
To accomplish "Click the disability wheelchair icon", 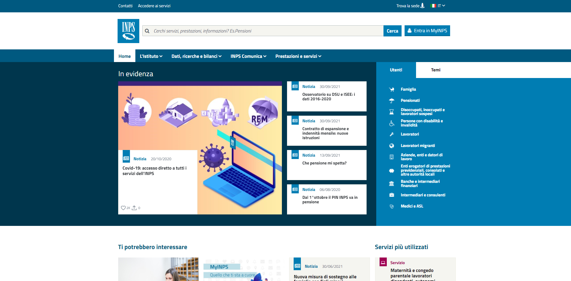I will point(392,123).
